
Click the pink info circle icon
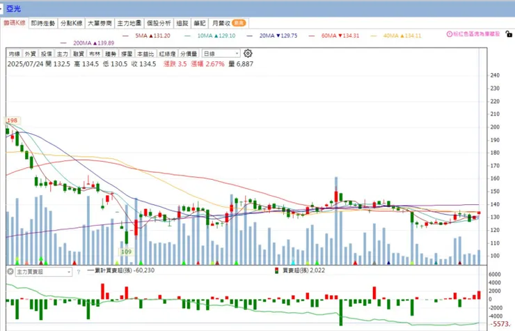click(x=450, y=34)
